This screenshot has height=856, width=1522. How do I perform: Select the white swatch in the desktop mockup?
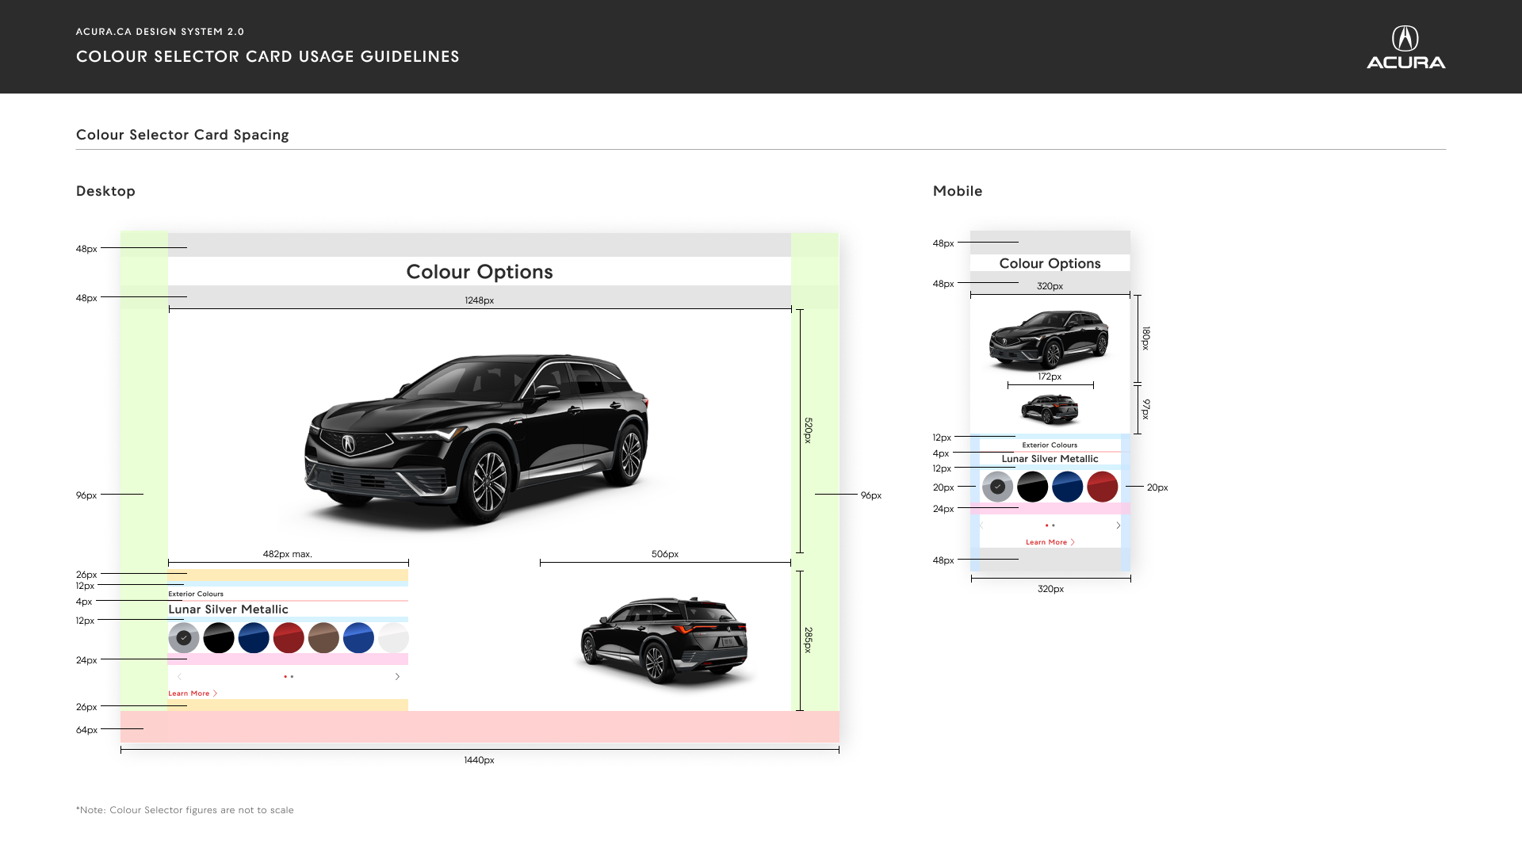click(393, 638)
